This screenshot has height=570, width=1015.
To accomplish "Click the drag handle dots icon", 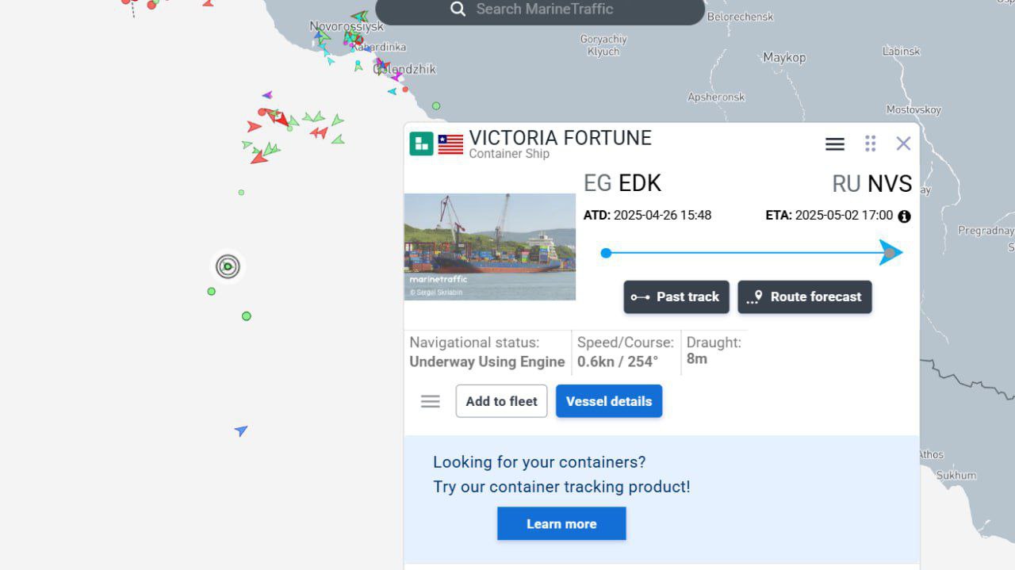I will click(870, 143).
